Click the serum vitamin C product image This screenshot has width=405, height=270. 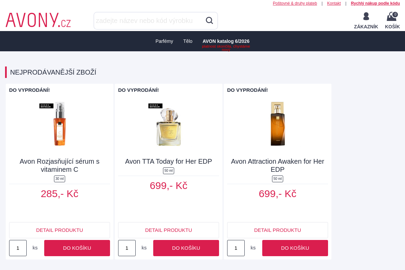click(59, 124)
